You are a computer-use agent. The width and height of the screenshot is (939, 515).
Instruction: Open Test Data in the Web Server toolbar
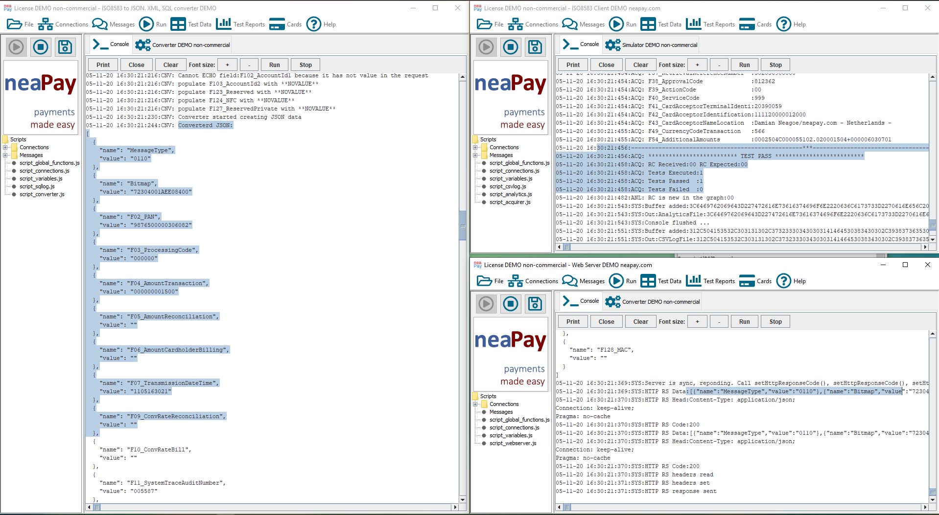661,281
